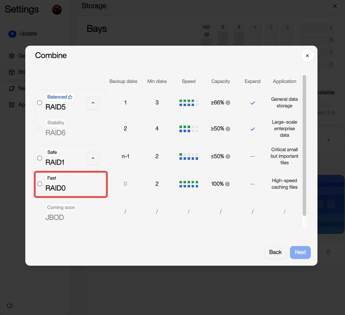
Task: Click the RAID6 speed bar indicator
Action: (x=189, y=129)
